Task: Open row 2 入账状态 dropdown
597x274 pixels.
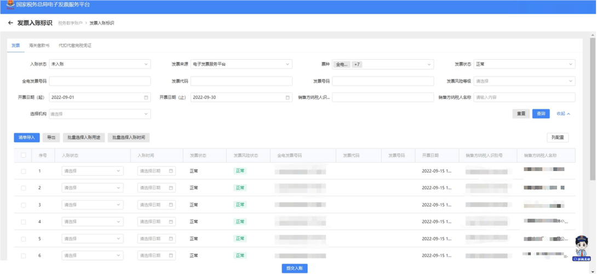Action: pyautogui.click(x=93, y=188)
